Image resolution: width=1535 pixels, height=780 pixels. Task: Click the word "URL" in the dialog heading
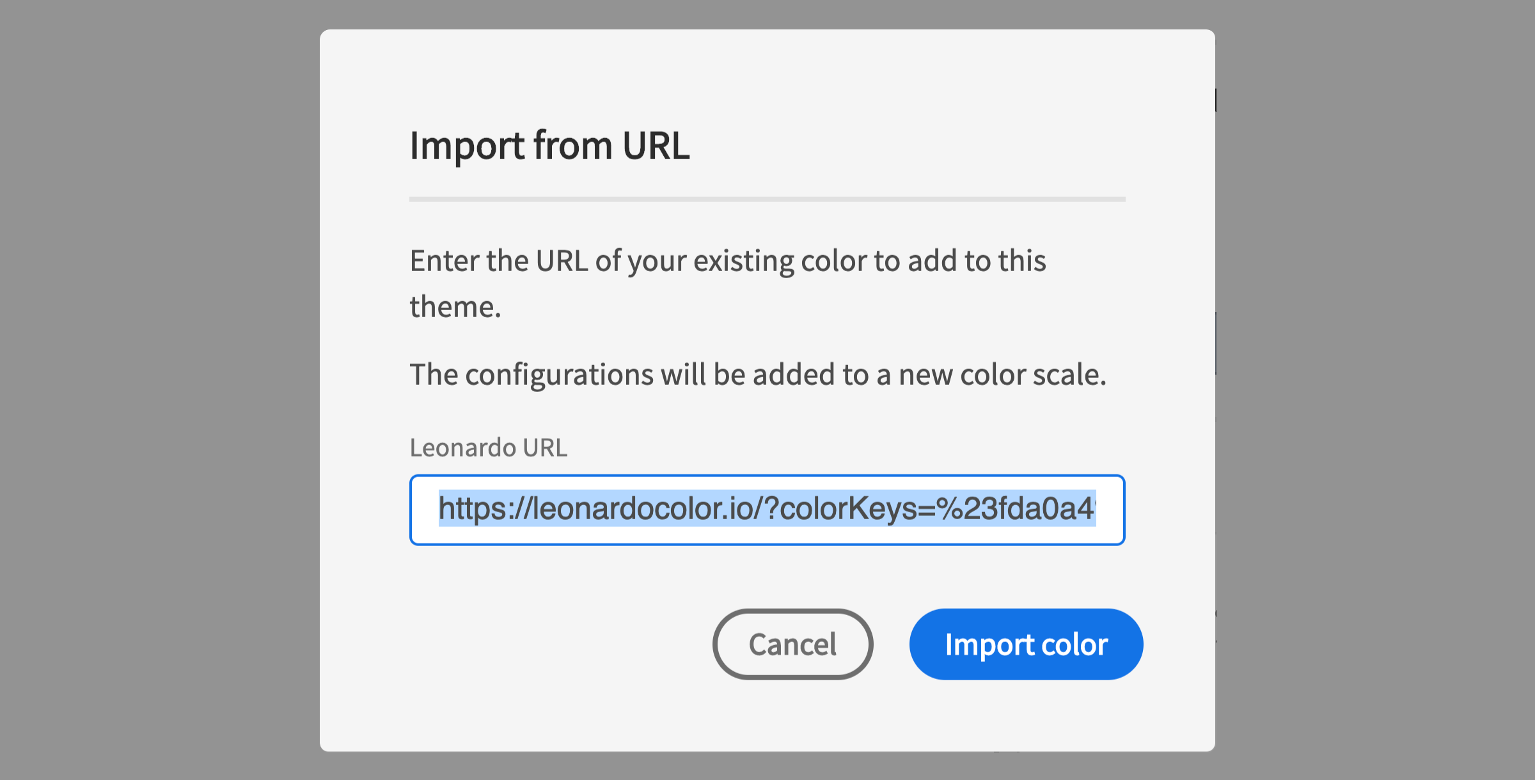click(656, 145)
